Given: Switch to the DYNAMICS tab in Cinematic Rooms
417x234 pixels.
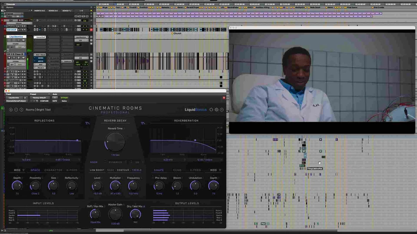Looking at the screenshot, I should pyautogui.click(x=115, y=162).
